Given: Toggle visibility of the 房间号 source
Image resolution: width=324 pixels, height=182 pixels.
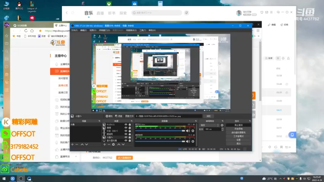Looking at the screenshot, I should point(126,134).
